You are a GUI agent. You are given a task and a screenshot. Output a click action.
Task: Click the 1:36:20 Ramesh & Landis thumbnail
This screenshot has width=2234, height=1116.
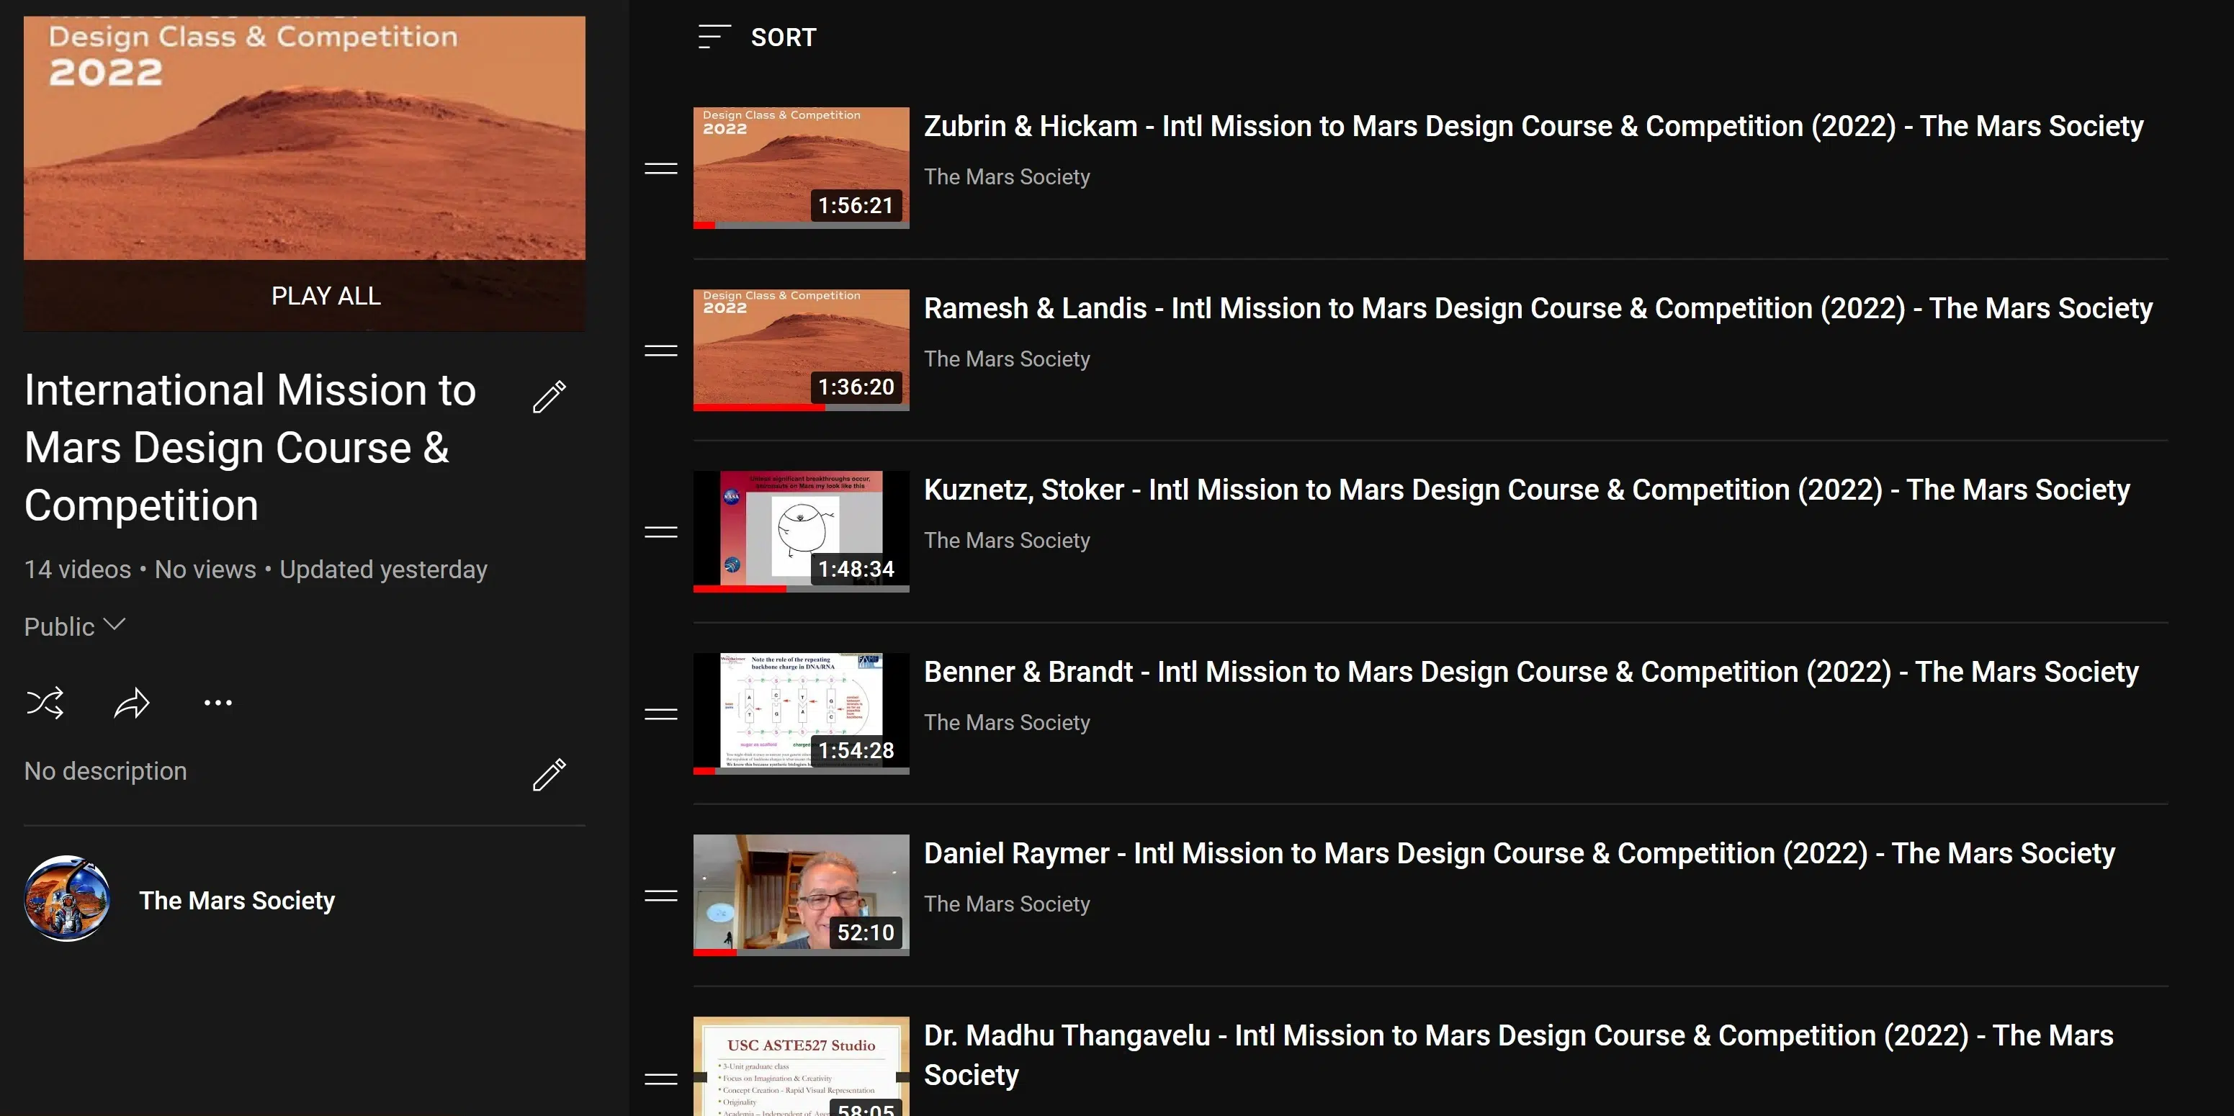[x=802, y=349]
